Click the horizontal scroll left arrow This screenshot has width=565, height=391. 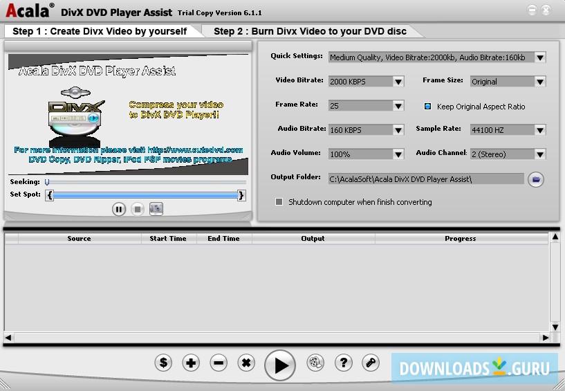pyautogui.click(x=8, y=338)
